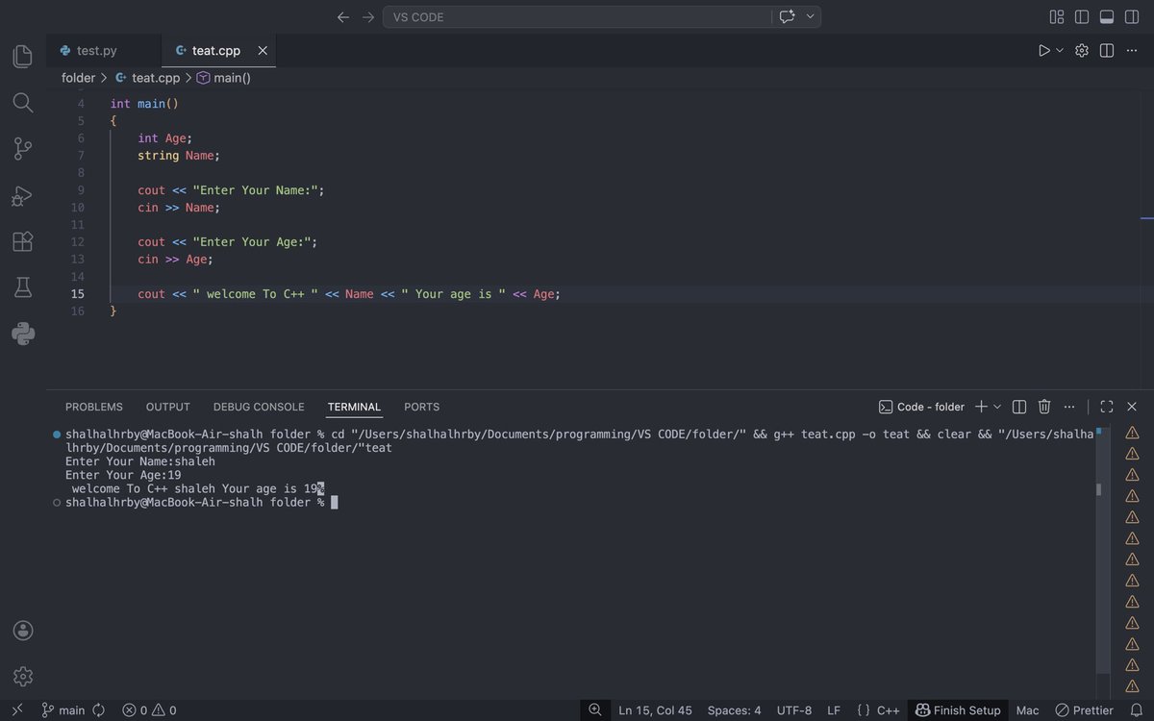Split the terminal pane

1019,407
